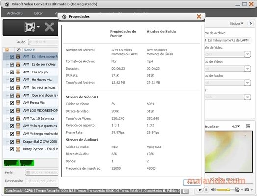Open the Dividir dropdown in settings panel
The width and height of the screenshot is (257, 196).
point(247,97)
